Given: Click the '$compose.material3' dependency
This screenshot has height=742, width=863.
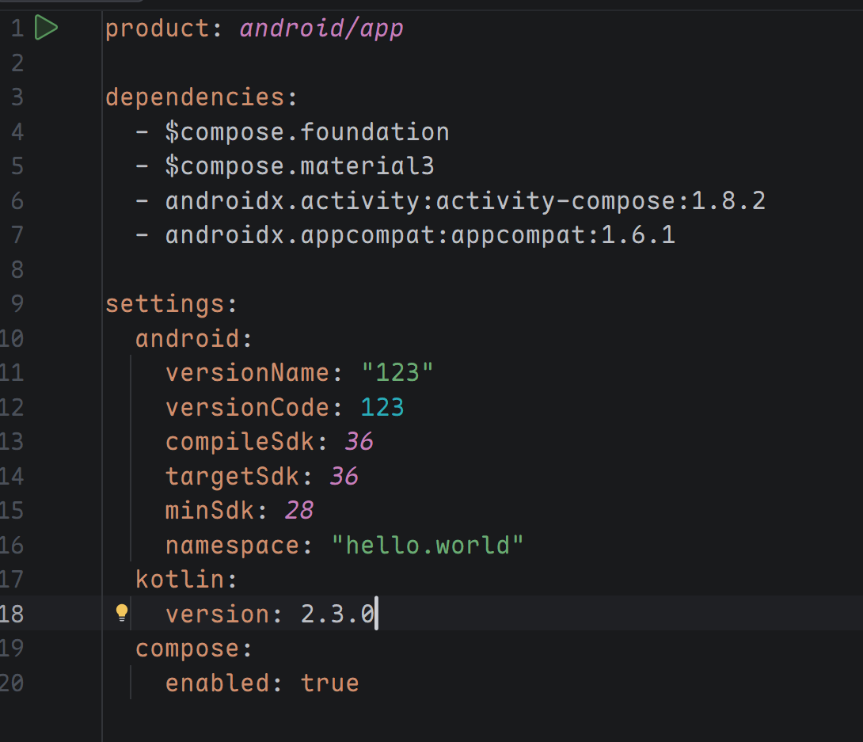Looking at the screenshot, I should click(299, 166).
